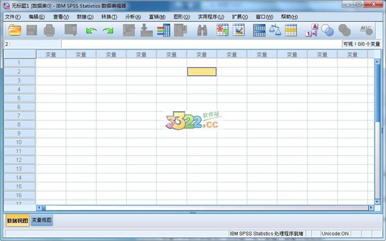Select the 数据视图 tab
This screenshot has width=386, height=241.
coord(17,220)
